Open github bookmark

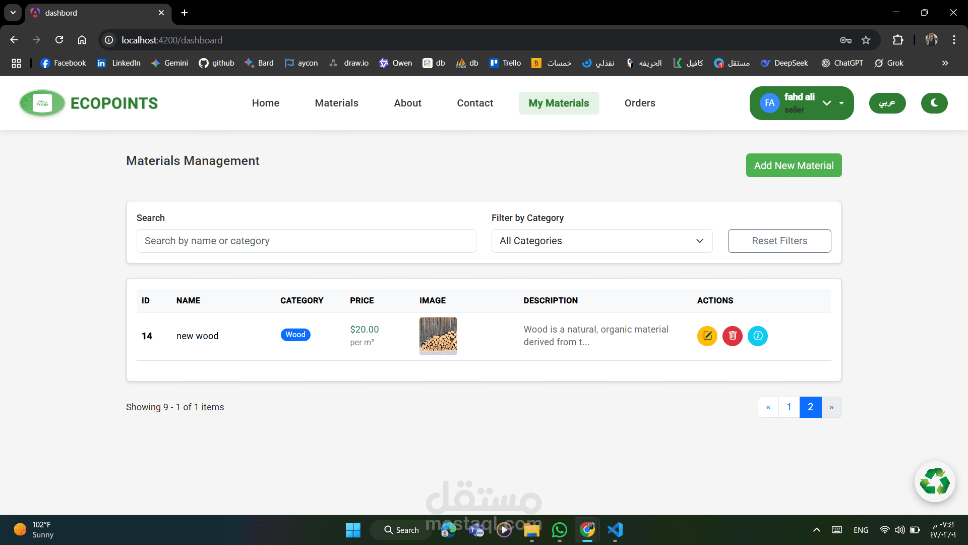[x=217, y=63]
